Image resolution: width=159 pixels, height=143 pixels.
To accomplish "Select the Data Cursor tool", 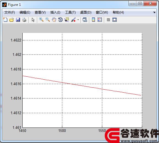I will (x=67, y=20).
